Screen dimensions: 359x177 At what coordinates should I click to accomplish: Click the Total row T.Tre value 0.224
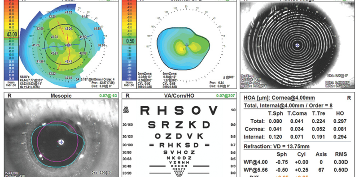point(319,121)
